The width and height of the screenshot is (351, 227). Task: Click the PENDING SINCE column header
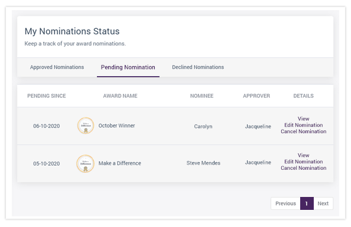click(x=47, y=96)
